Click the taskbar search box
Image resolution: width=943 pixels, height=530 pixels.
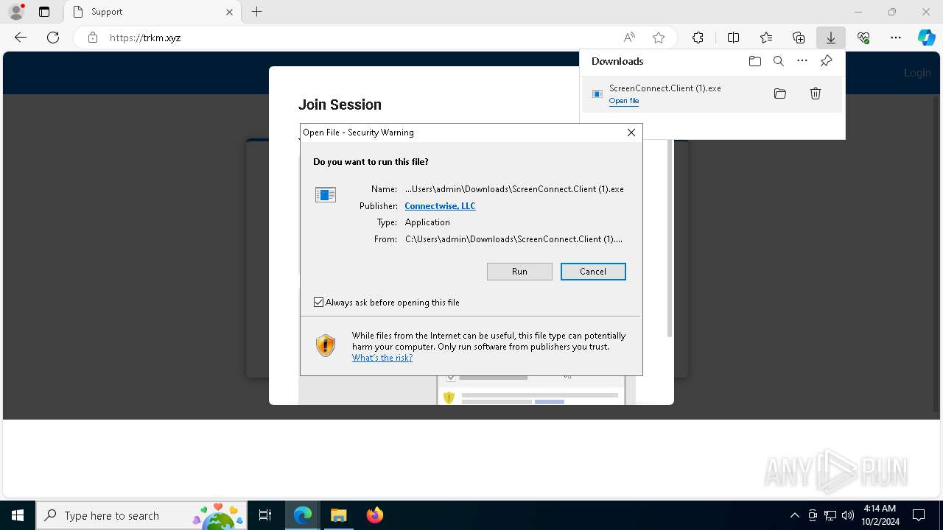pos(142,515)
